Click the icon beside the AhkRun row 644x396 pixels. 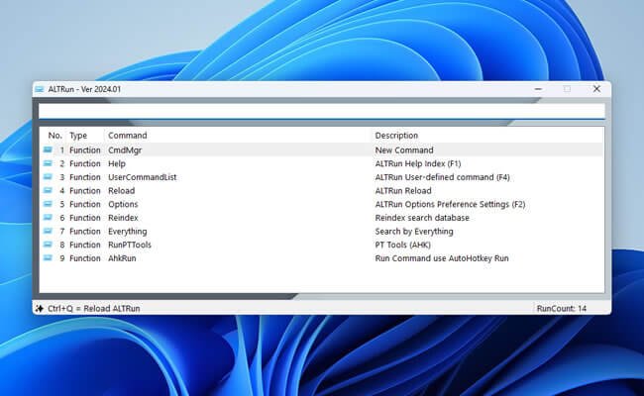point(48,258)
